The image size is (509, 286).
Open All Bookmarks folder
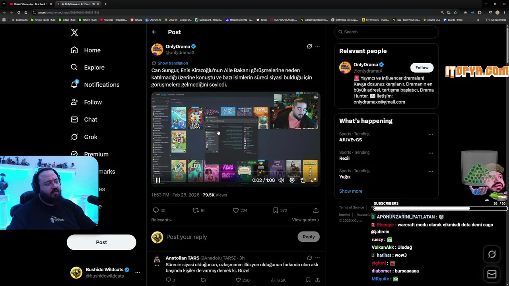tap(496, 20)
